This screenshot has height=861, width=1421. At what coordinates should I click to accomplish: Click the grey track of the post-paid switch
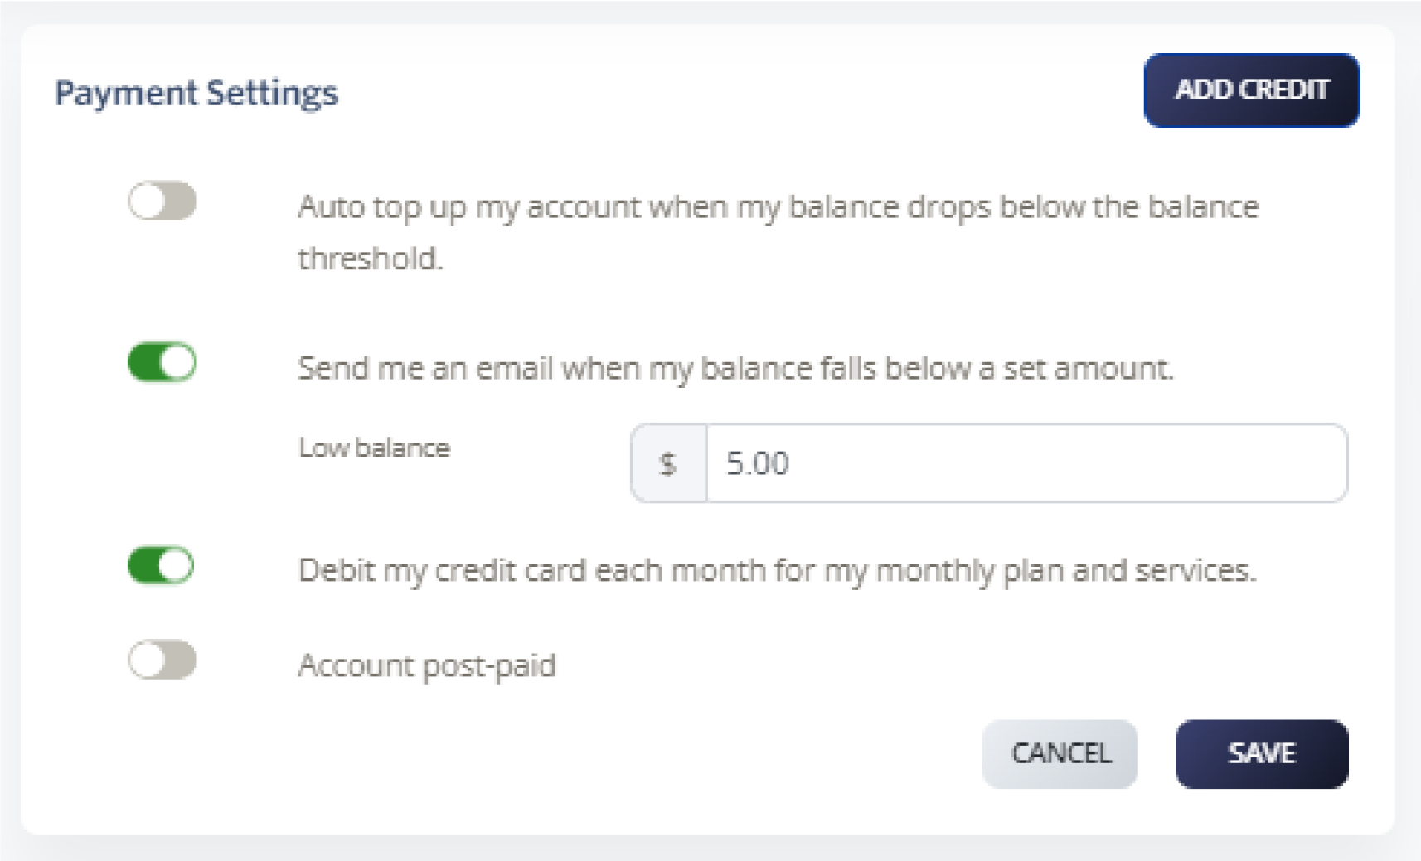[181, 660]
